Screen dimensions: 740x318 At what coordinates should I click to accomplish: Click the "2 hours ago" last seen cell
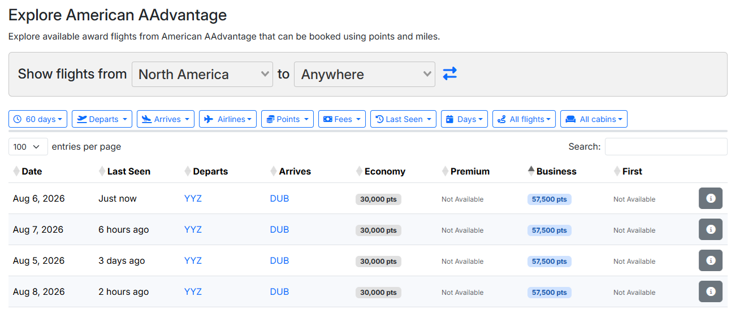124,291
